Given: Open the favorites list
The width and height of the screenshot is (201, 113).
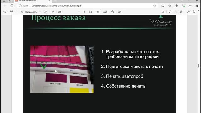Looking at the screenshot, I should 170,6.
